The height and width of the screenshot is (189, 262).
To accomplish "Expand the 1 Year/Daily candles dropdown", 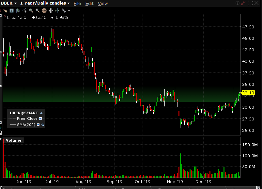I will tap(69, 3).
